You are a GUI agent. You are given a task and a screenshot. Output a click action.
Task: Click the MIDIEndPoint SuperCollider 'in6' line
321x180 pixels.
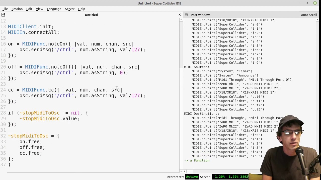227,50
